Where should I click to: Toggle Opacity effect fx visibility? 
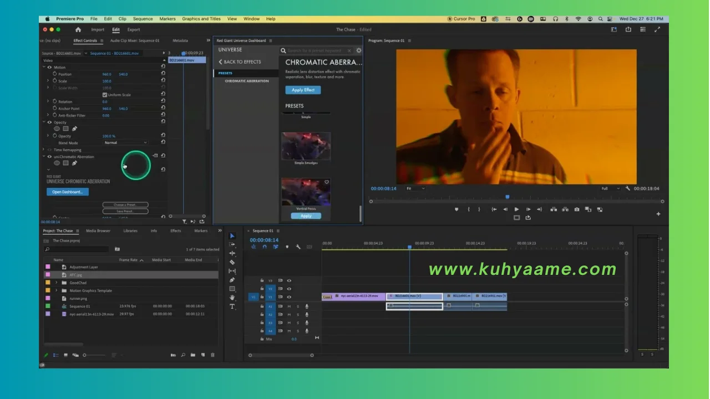[x=49, y=122]
